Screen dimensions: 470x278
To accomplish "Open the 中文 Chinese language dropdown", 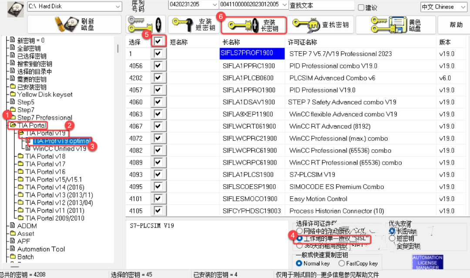I will click(x=463, y=7).
